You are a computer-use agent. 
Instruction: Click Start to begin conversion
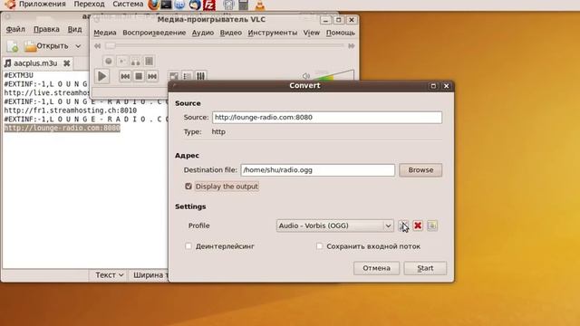425,268
